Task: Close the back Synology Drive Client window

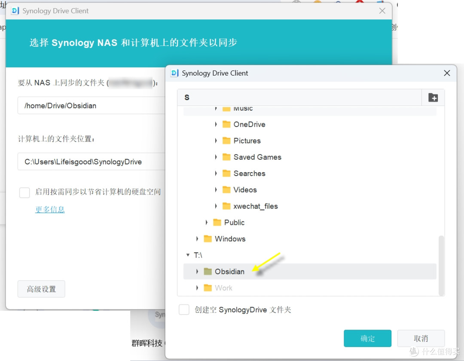Action: click(x=382, y=11)
